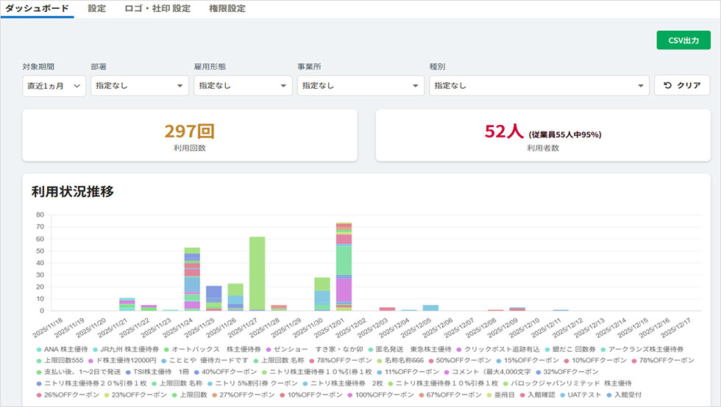Click the 入館受付 legend dot
This screenshot has width=721, height=407.
point(608,395)
